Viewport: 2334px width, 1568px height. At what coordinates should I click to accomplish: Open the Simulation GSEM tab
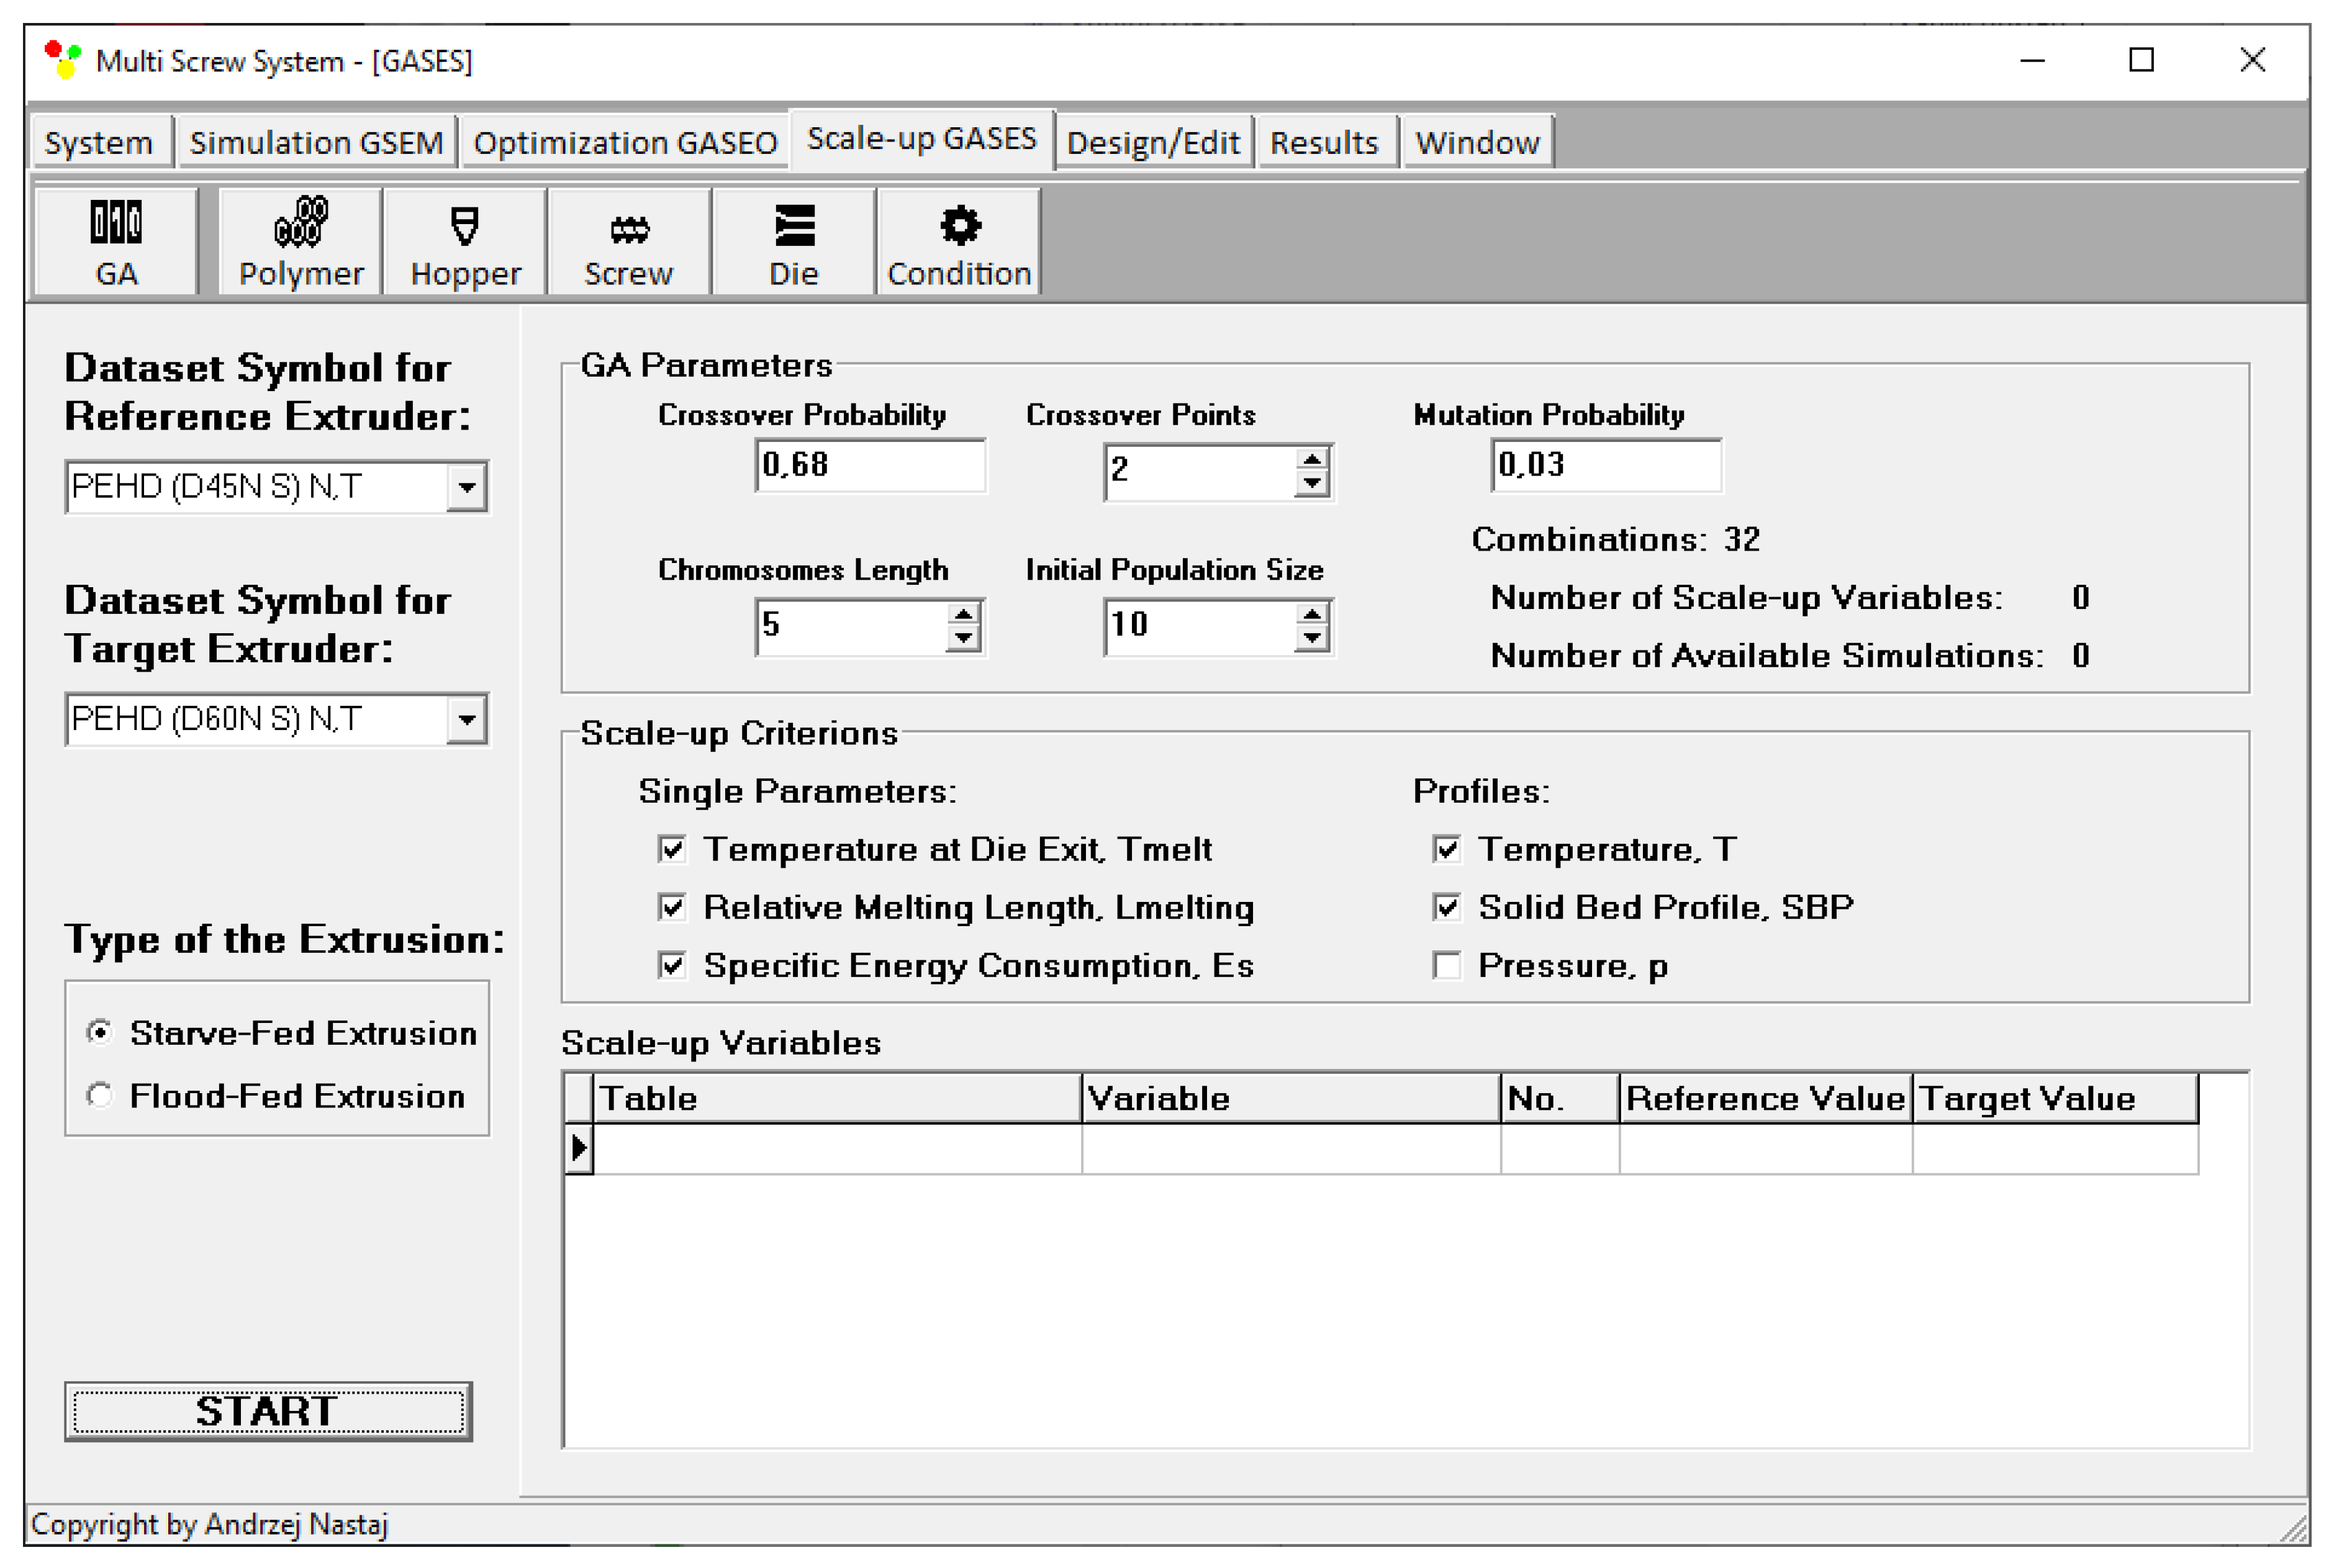point(316,143)
